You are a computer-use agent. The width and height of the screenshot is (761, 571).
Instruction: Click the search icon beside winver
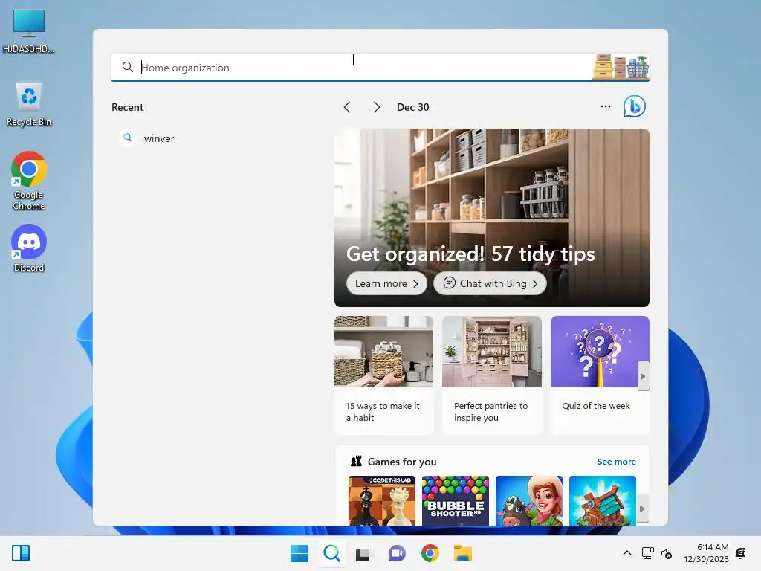tap(128, 138)
